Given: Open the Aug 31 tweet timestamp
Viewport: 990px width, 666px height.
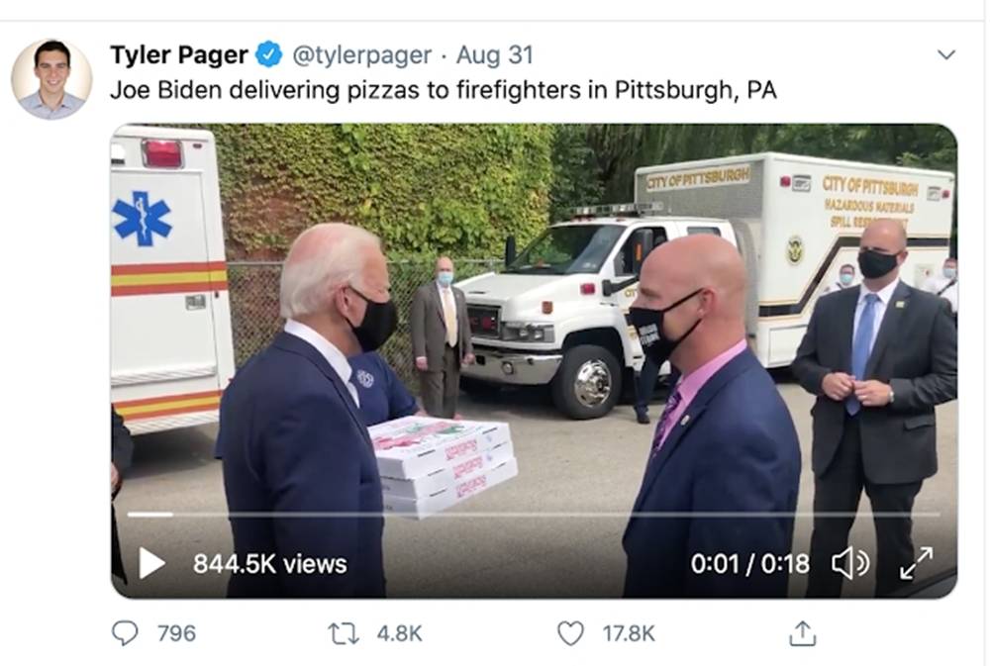Looking at the screenshot, I should coord(494,54).
